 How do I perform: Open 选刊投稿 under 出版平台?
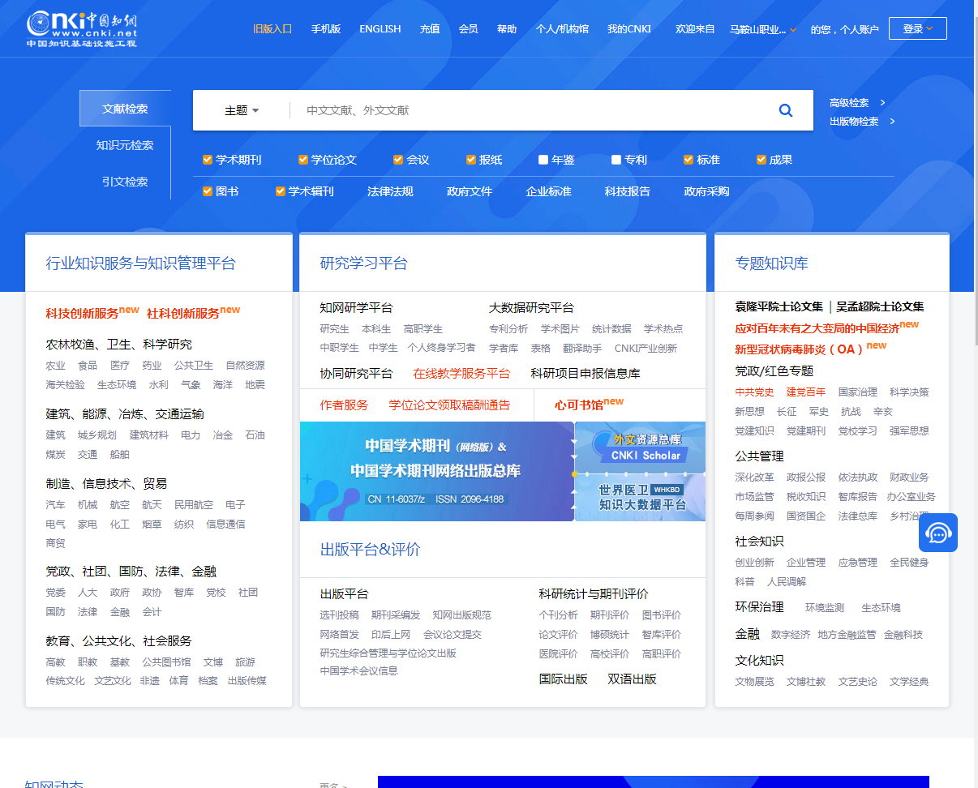[x=340, y=615]
